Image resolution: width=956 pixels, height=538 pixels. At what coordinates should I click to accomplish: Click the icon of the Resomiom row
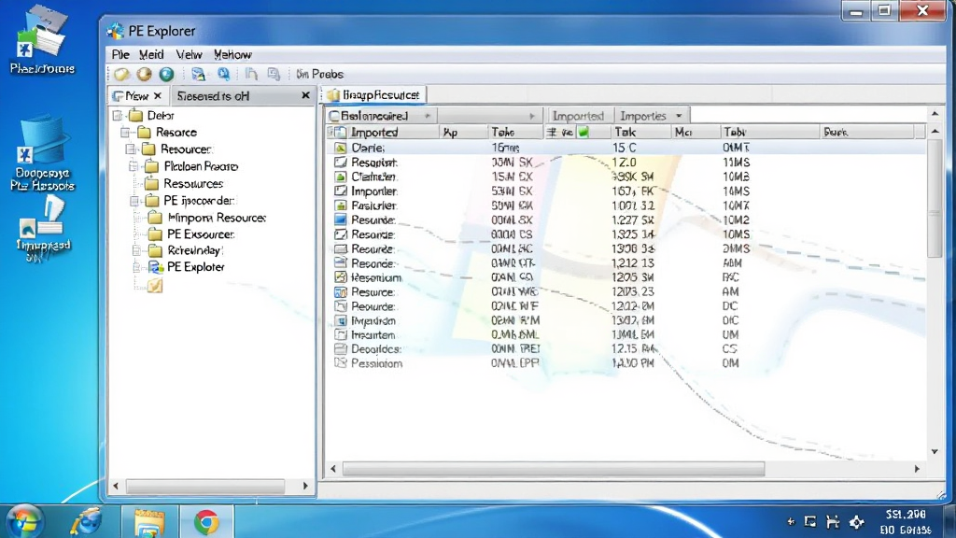coord(341,277)
